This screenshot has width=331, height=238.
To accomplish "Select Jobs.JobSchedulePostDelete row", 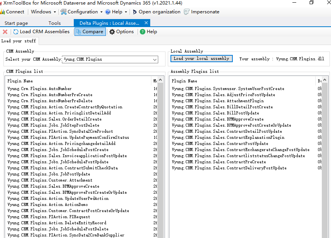I will 81,229.
